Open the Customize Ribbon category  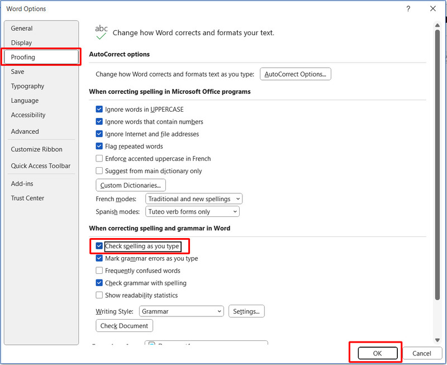37,149
